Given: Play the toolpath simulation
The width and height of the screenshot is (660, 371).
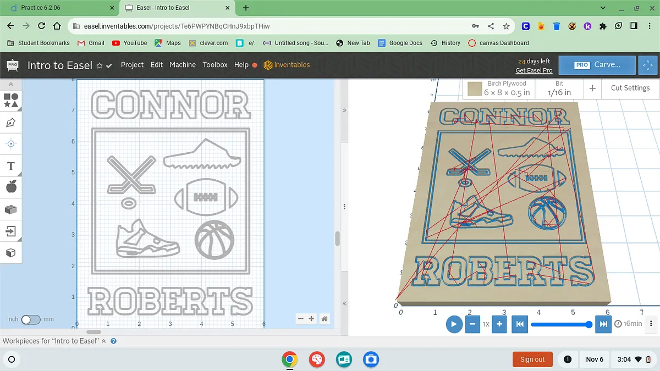Looking at the screenshot, I should 453,324.
